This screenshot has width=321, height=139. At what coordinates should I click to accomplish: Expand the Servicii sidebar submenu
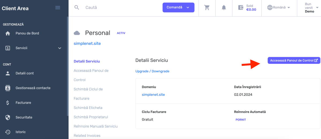[60, 48]
